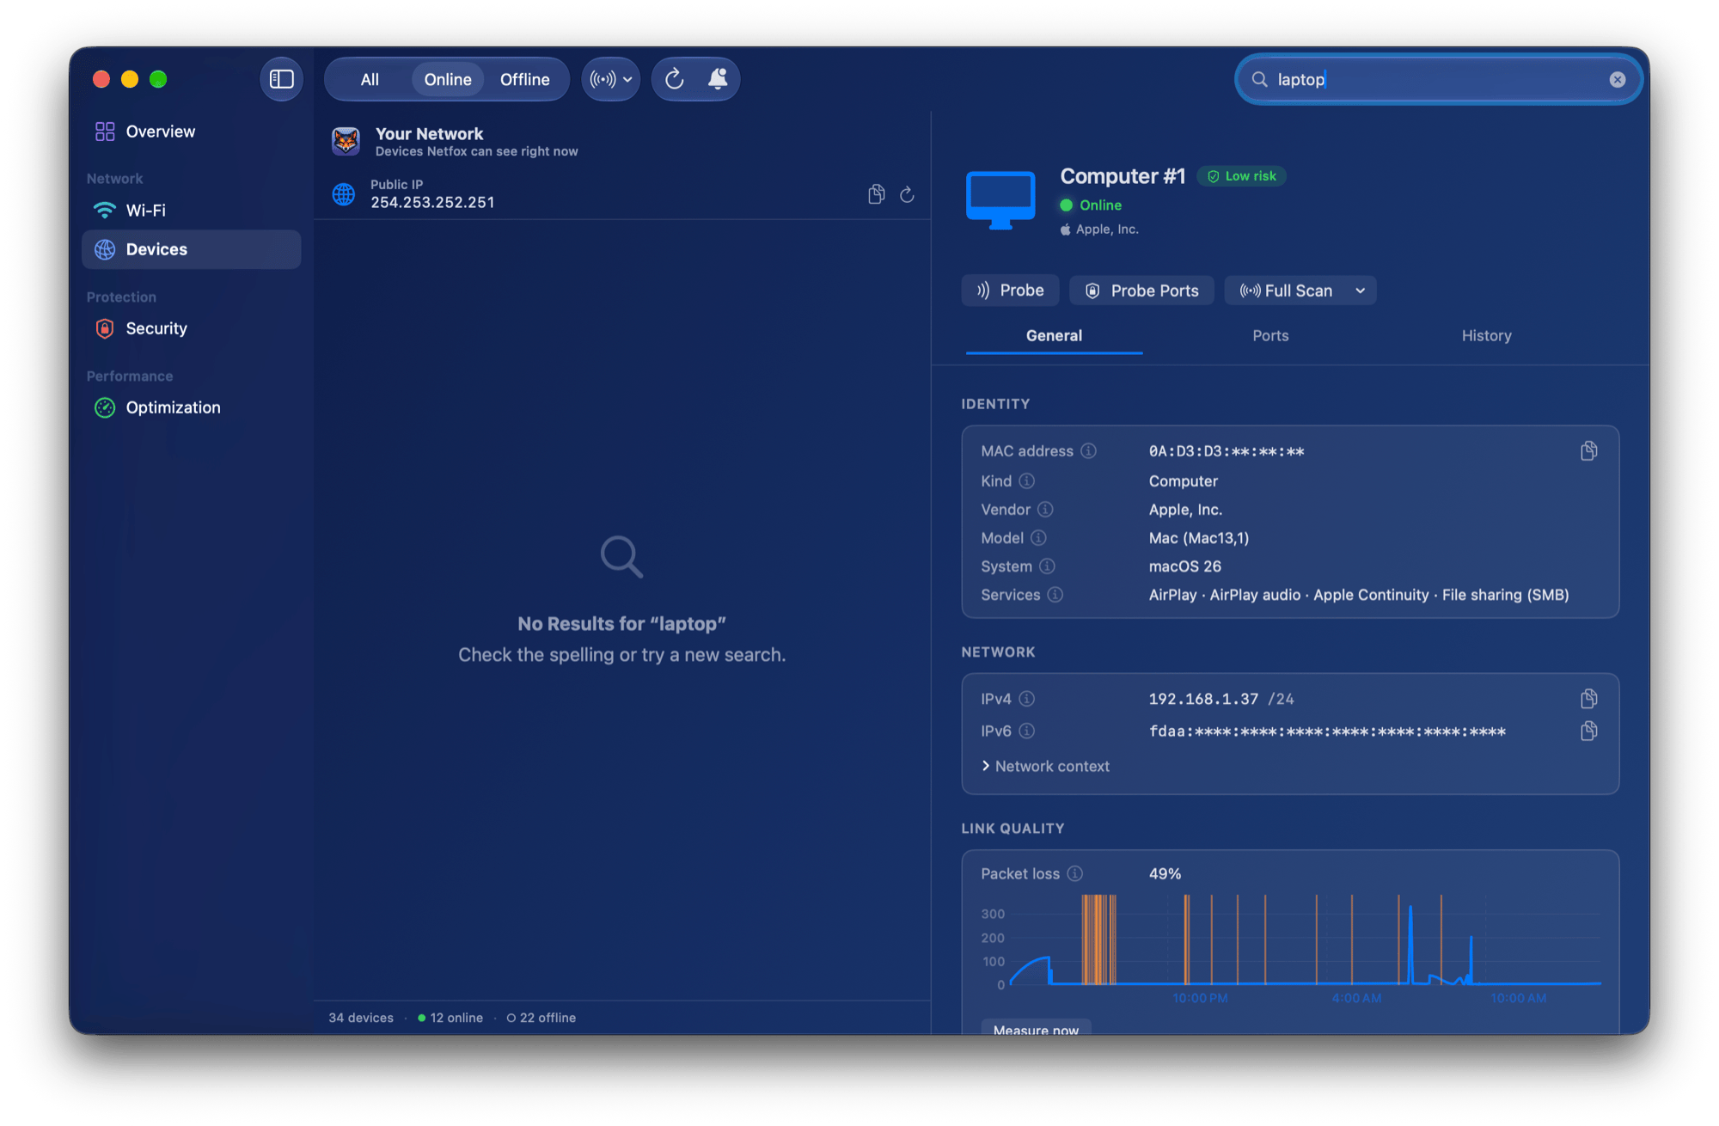This screenshot has height=1126, width=1719.
Task: Click the Measure now button
Action: point(1036,1028)
